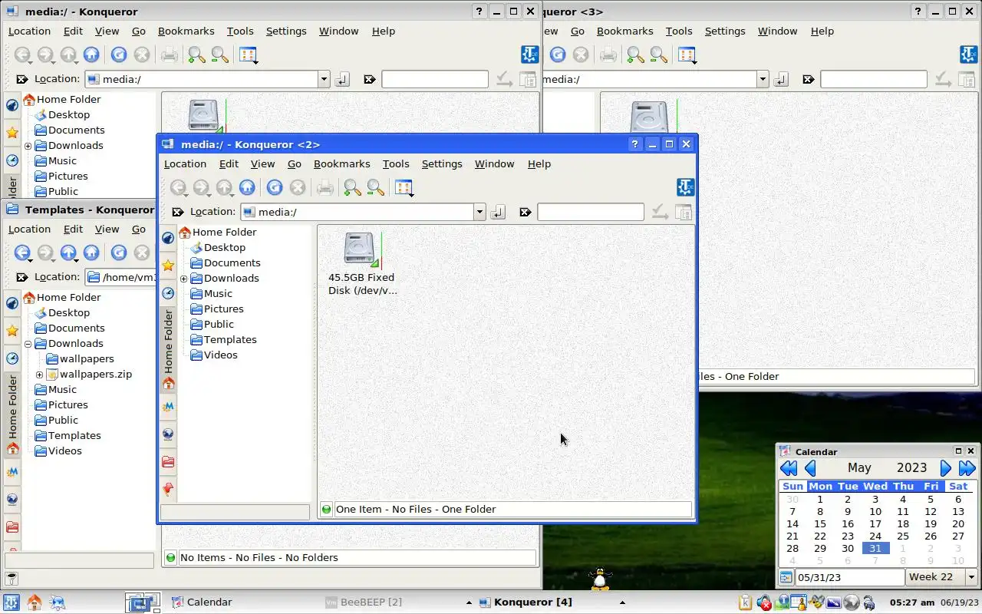
Task: Go to the next month in the Calendar
Action: 946,468
